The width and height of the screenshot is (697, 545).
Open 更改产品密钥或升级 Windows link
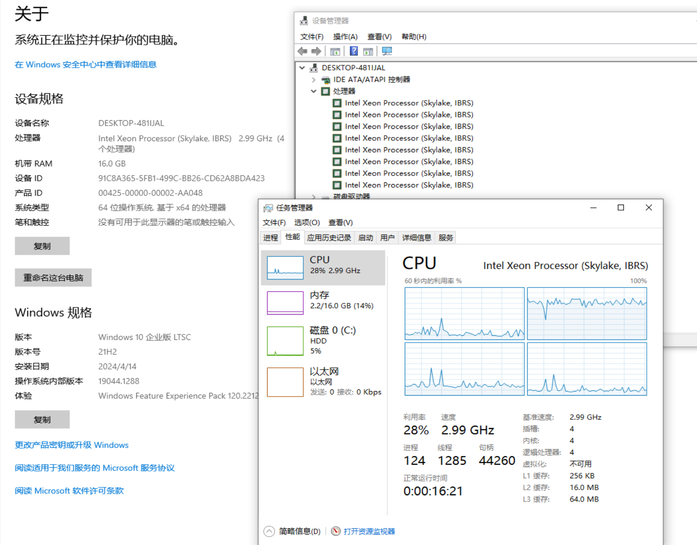(x=72, y=445)
